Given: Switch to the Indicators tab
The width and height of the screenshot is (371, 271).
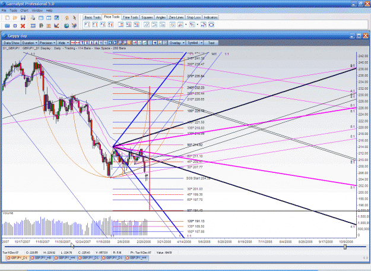Looking at the screenshot, I should click(210, 17).
